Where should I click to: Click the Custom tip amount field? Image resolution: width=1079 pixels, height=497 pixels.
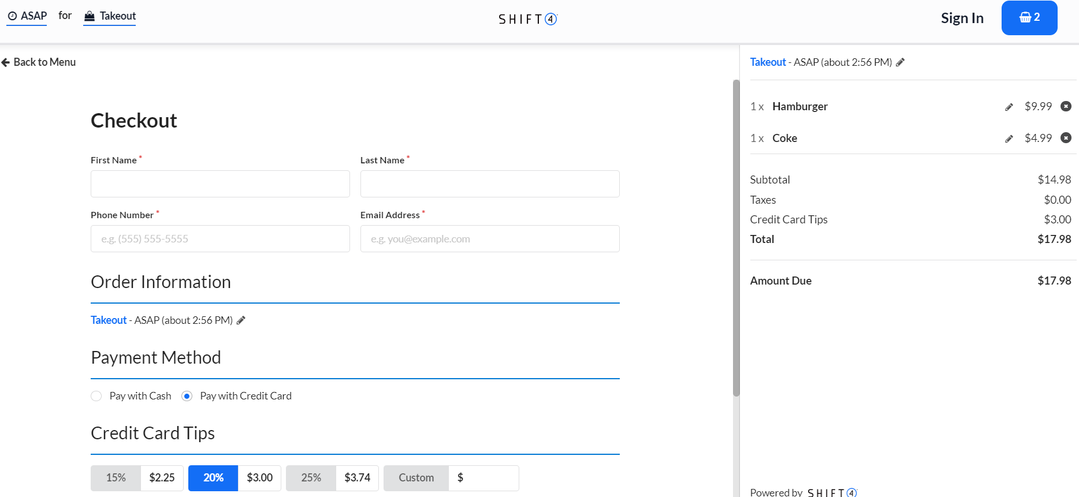pyautogui.click(x=488, y=478)
